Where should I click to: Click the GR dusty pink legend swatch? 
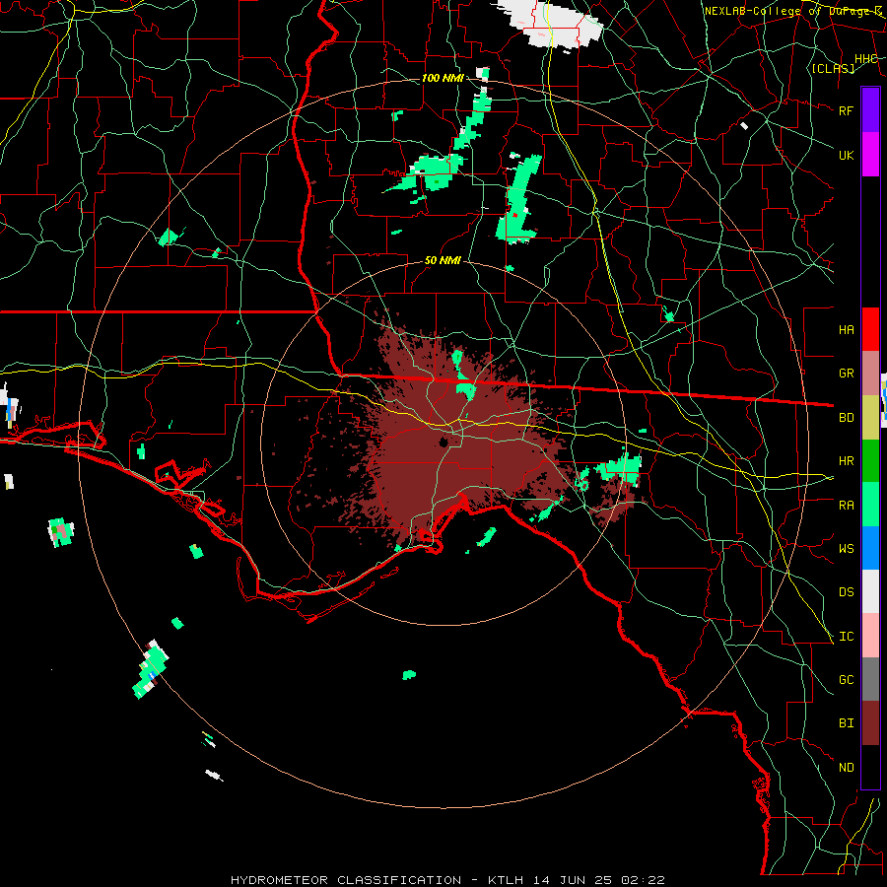[x=870, y=373]
